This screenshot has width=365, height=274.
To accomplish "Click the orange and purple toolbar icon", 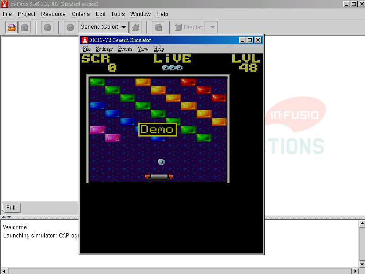I will click(x=12, y=27).
